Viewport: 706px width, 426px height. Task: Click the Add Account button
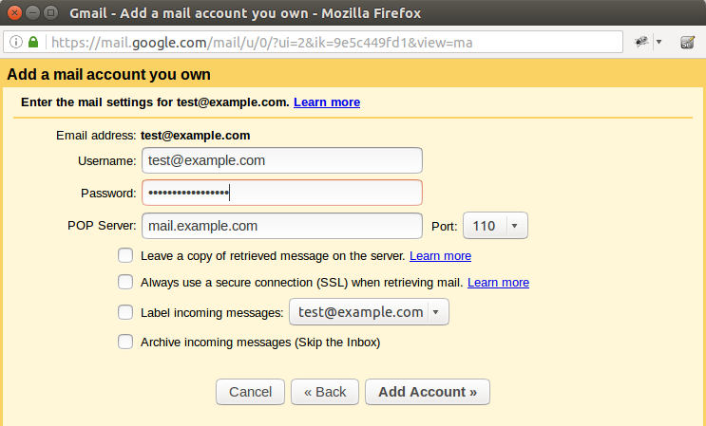pyautogui.click(x=428, y=392)
